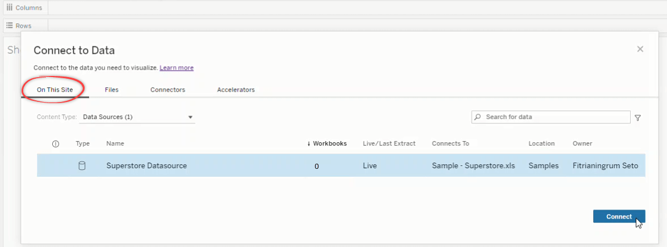Click the Sample - Superstore.xls cell
The height and width of the screenshot is (247, 667).
[x=473, y=166]
